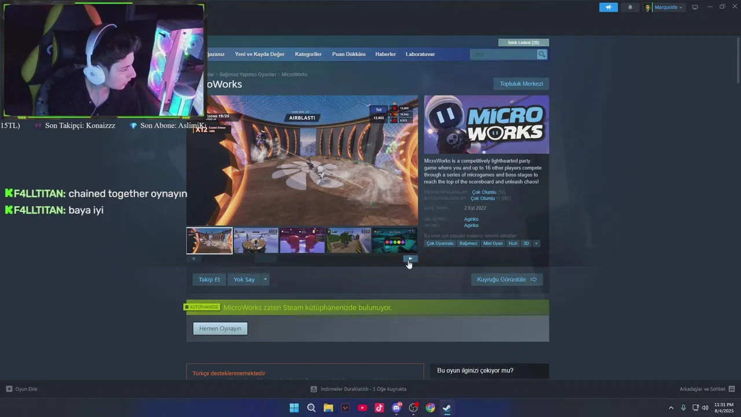Click the Steam taskbar icon

coord(447,408)
